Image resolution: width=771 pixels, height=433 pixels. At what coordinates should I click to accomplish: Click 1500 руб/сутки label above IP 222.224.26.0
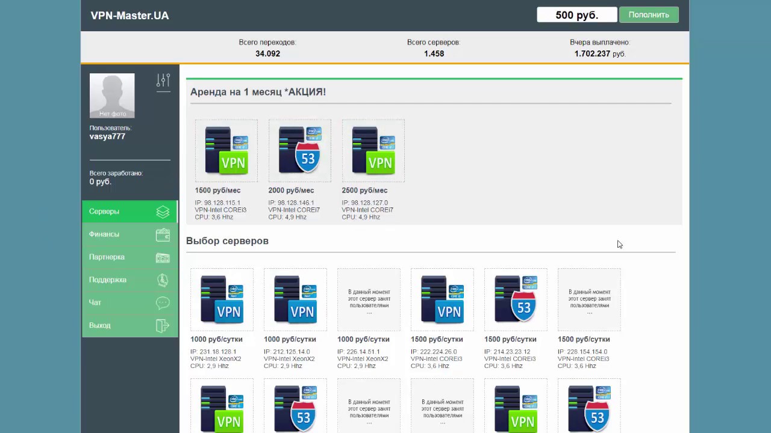pyautogui.click(x=437, y=340)
